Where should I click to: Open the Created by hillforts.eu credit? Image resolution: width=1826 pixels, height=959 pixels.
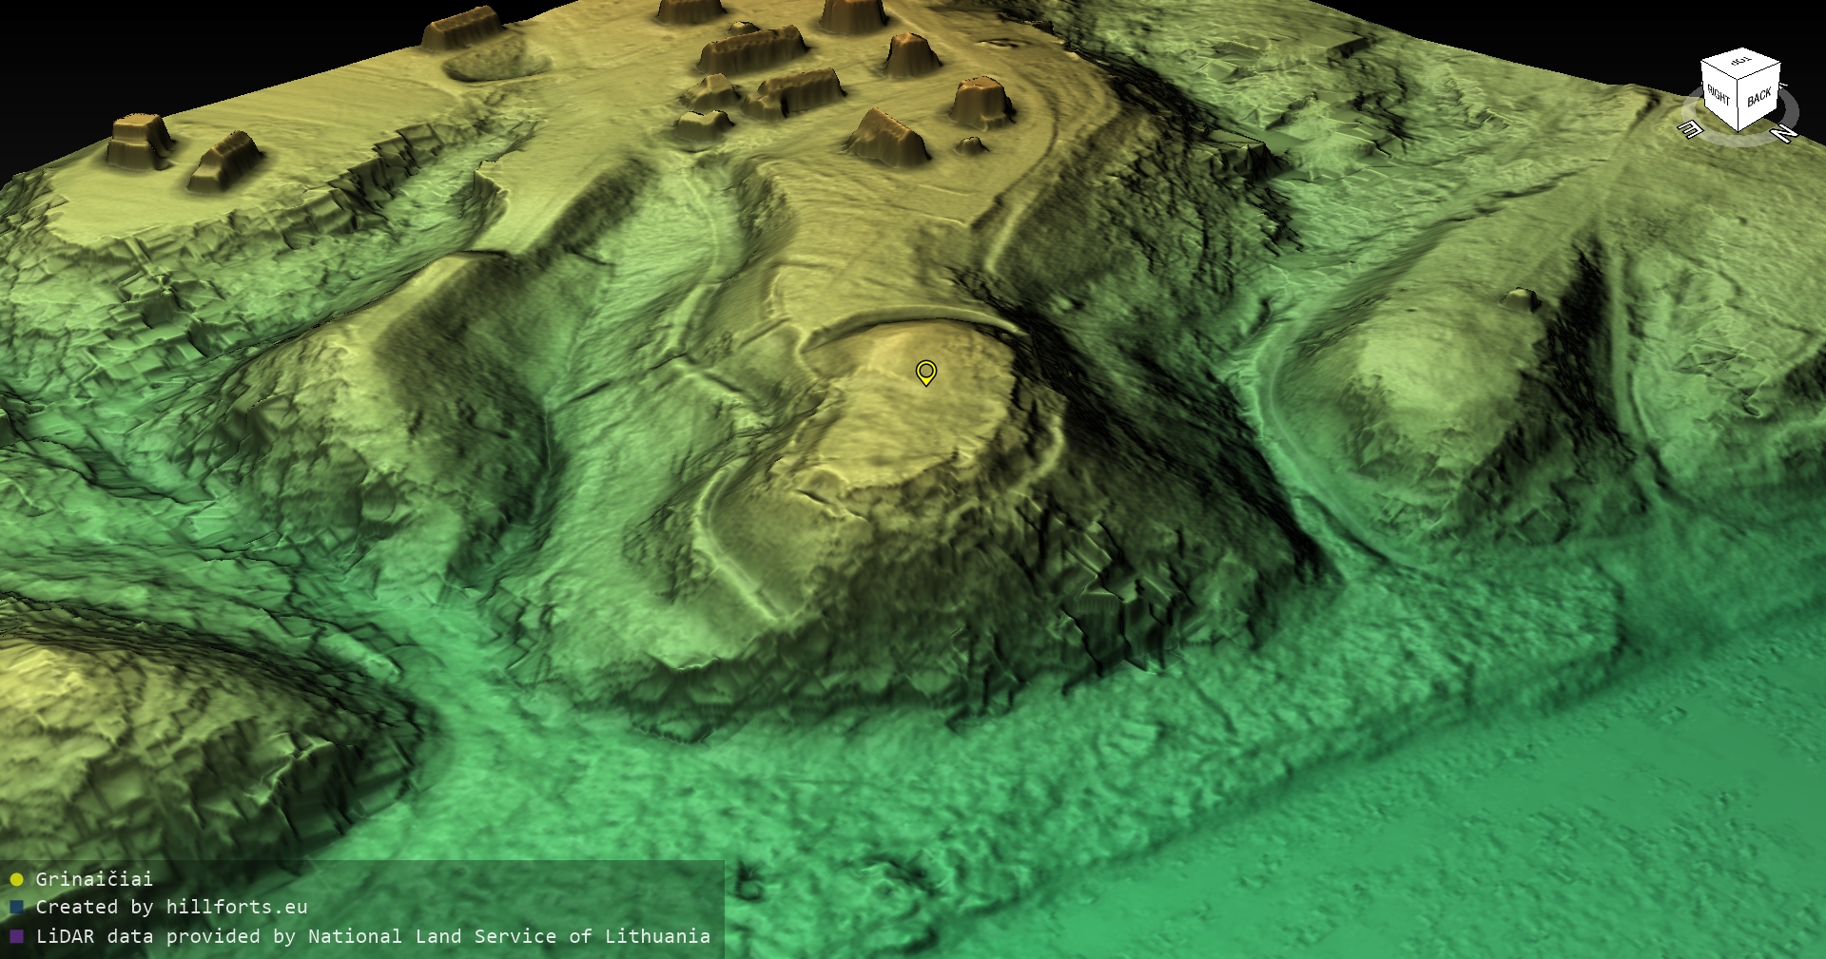(171, 908)
